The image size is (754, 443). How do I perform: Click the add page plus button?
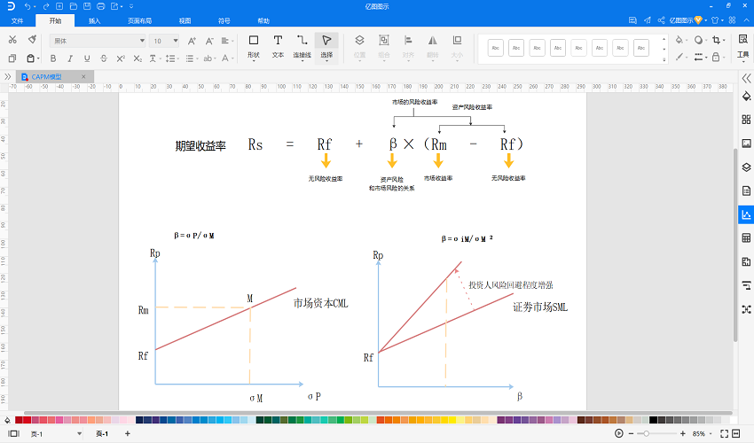click(127, 433)
